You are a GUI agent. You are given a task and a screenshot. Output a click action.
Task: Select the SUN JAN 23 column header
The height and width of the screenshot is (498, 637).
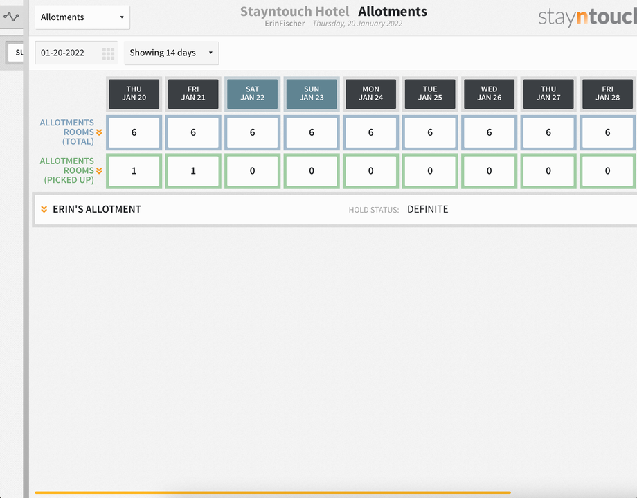[312, 94]
